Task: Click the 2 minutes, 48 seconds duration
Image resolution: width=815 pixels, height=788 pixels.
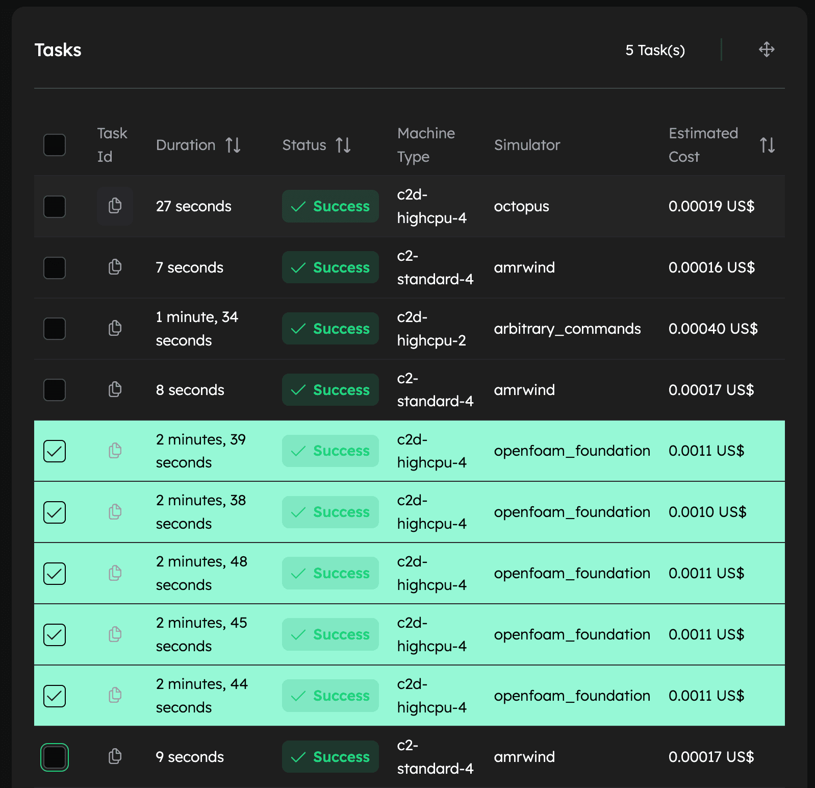Action: (x=201, y=573)
